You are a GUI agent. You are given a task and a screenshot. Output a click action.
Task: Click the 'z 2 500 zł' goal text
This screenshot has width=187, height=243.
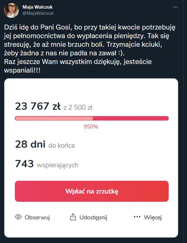(x=78, y=107)
